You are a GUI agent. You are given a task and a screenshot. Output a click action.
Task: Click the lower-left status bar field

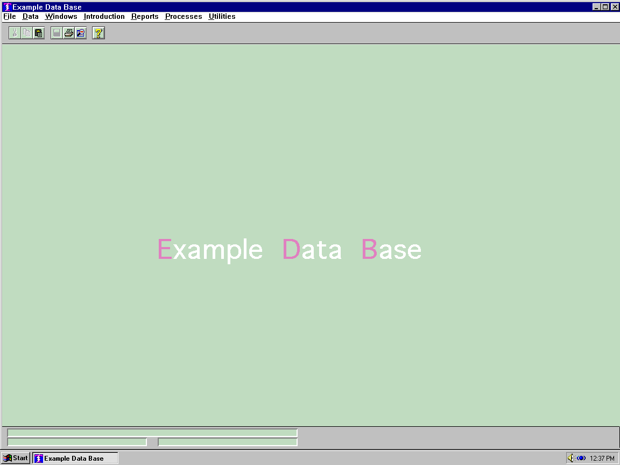pos(77,442)
